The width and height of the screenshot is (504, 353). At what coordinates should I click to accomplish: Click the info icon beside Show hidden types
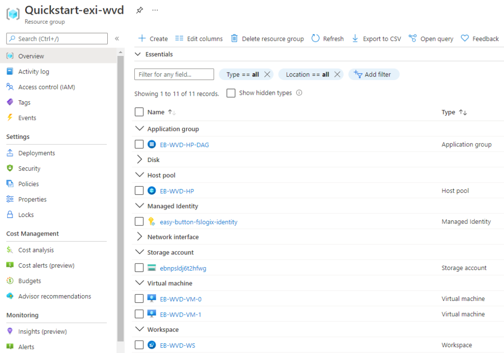[299, 93]
